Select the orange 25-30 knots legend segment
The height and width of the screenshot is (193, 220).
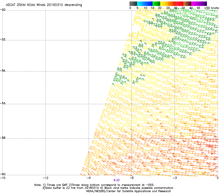172,4
